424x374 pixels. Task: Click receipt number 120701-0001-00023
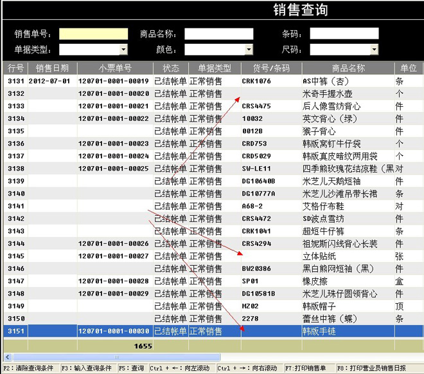114,144
